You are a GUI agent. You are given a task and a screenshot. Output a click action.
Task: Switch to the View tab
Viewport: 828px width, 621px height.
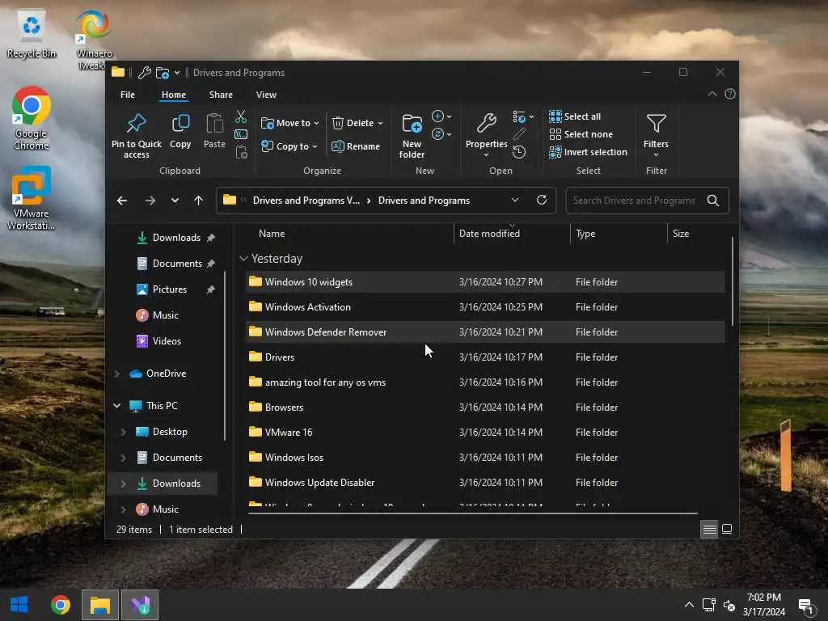[266, 95]
